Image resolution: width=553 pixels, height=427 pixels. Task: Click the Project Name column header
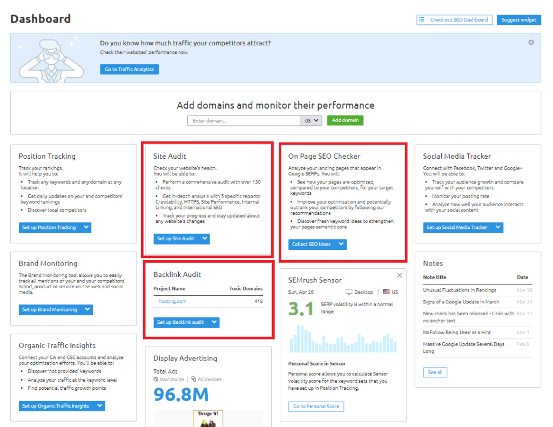pos(169,288)
